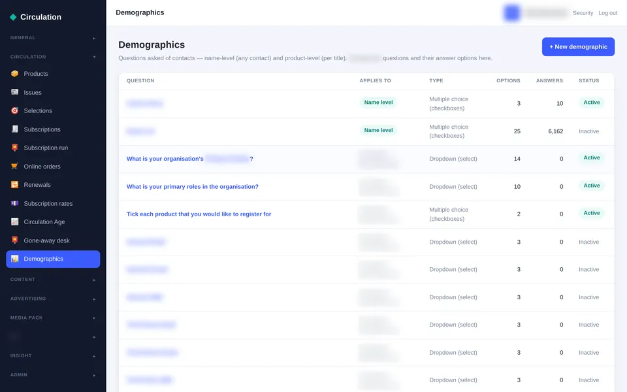Click the Status column header

(x=589, y=80)
